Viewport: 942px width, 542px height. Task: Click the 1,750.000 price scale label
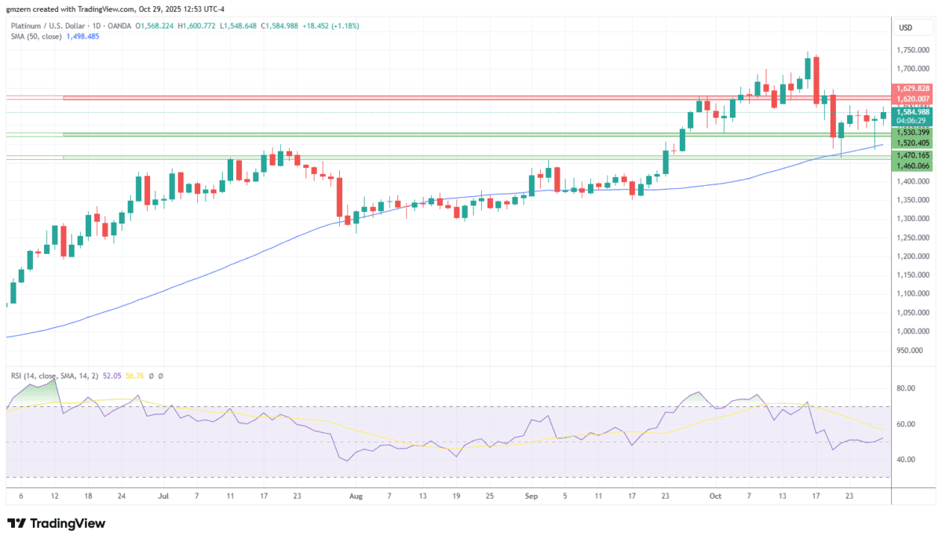click(x=912, y=49)
